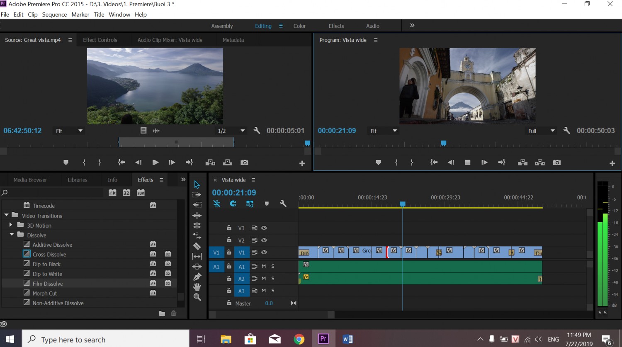Open the Marker menu

point(80,15)
